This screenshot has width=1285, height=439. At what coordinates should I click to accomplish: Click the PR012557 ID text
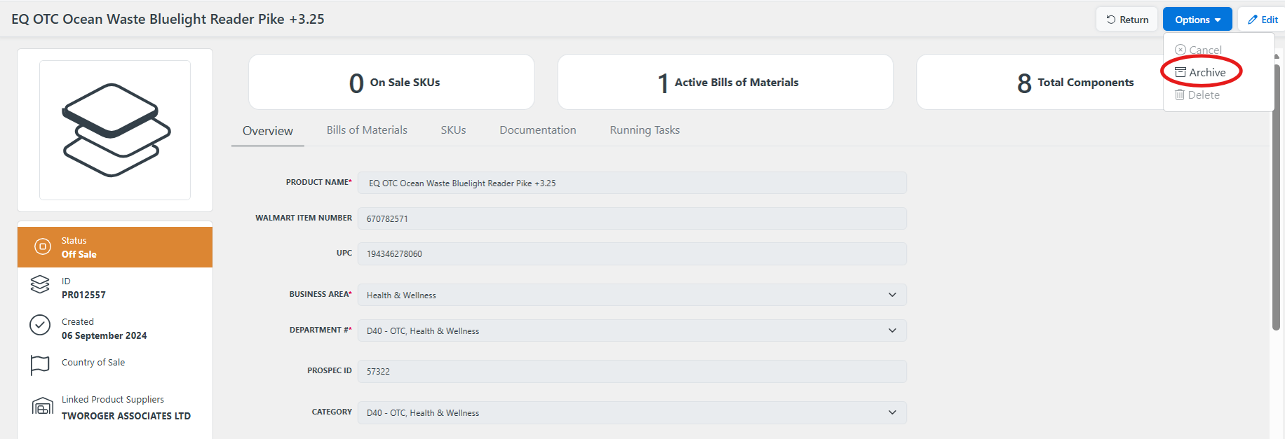(83, 295)
